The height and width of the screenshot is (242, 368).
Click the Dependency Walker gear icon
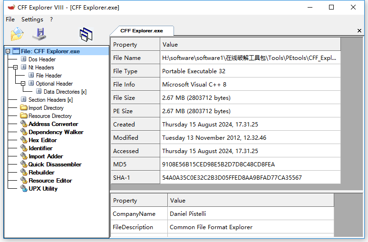(24, 132)
